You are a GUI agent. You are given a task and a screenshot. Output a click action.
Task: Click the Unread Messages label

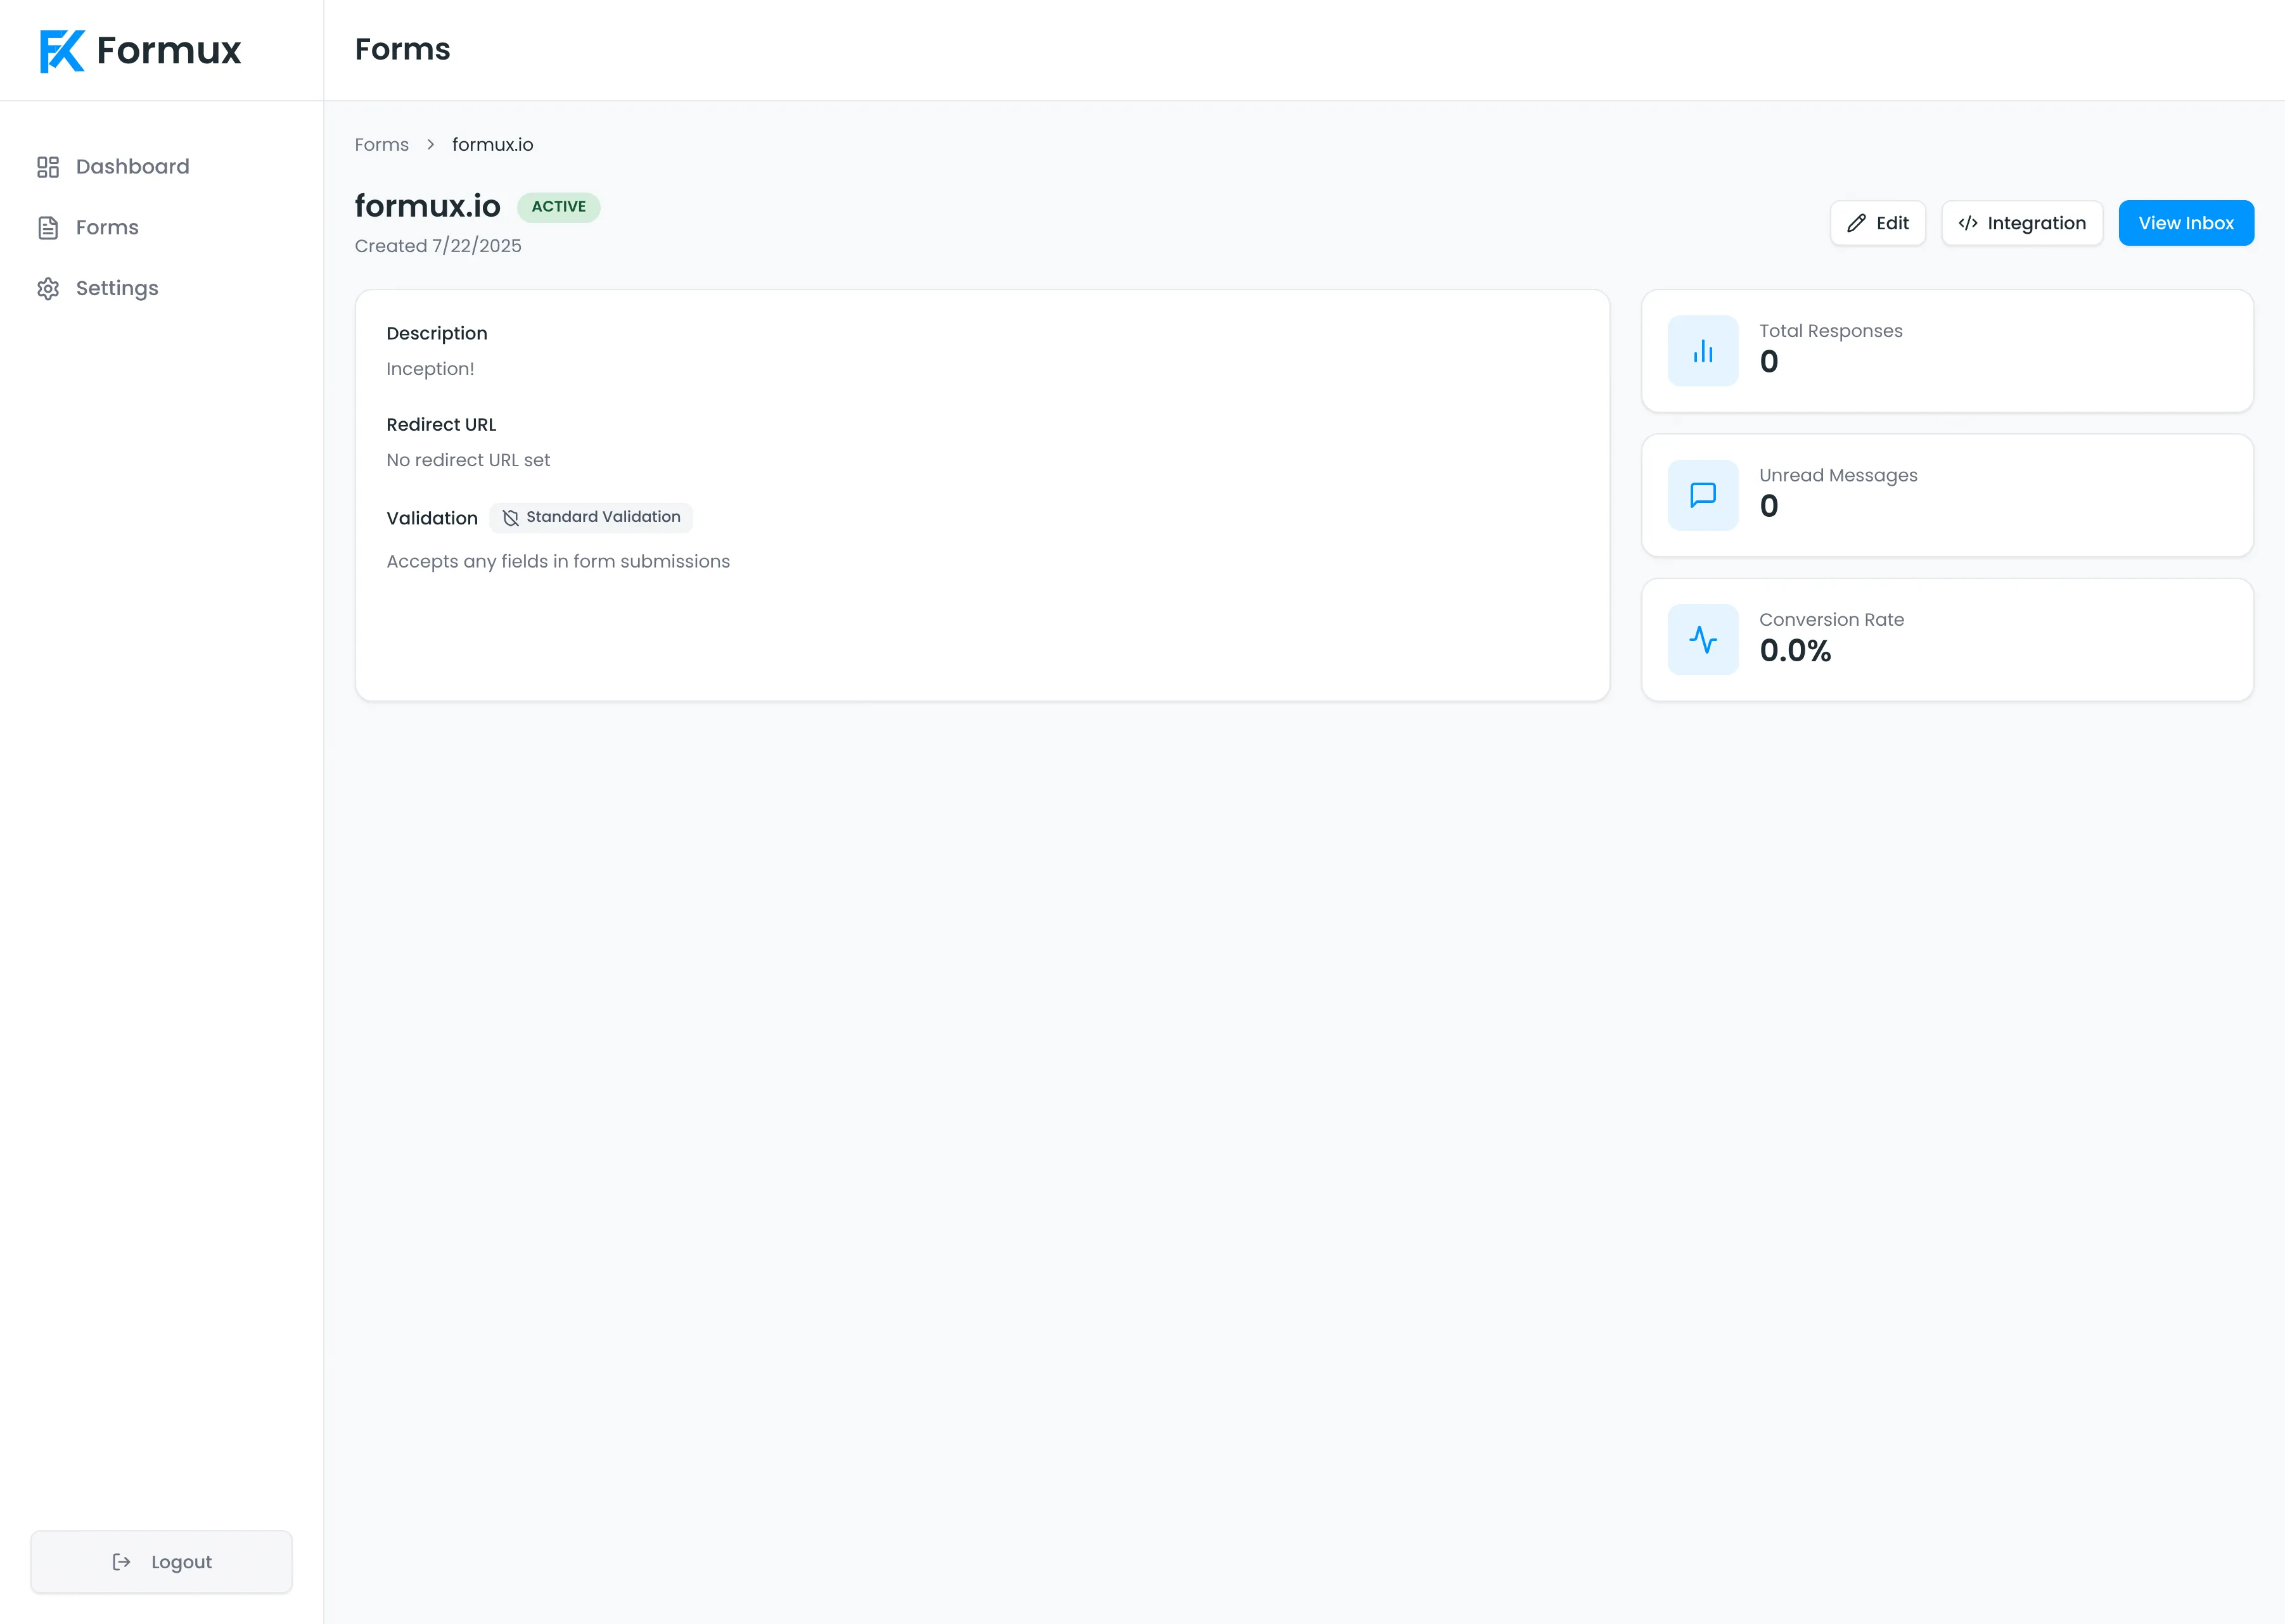point(1839,476)
